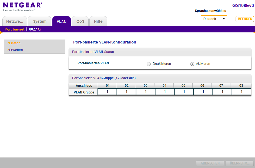Select the VLAN tab
The width and height of the screenshot is (255, 168).
pos(62,21)
